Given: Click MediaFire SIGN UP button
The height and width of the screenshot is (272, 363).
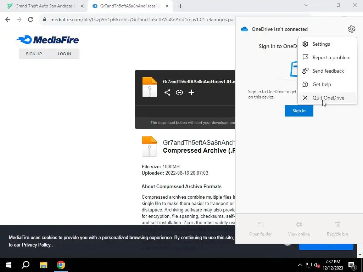Looking at the screenshot, I should (x=34, y=54).
